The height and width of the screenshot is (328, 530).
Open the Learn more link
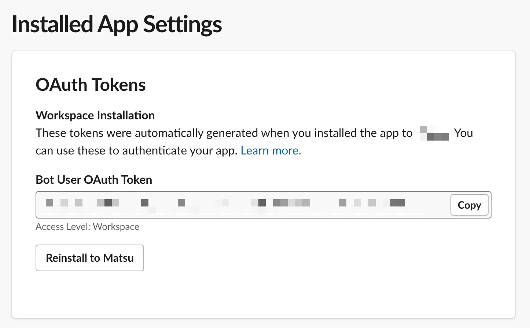click(x=270, y=150)
